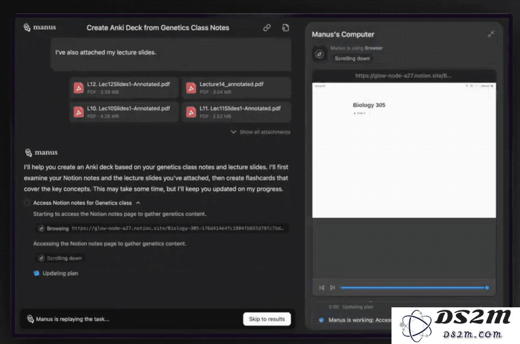Viewport: 520px width, 344px height.
Task: Click the blue status icon beside Manus is working
Action: click(321, 320)
